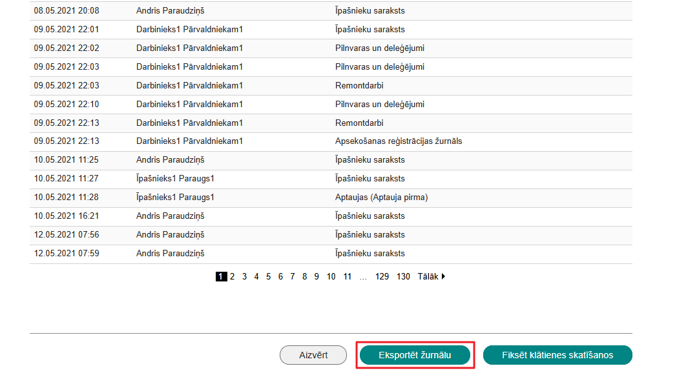Jump to page 129
This screenshot has height=386, width=677.
click(382, 276)
